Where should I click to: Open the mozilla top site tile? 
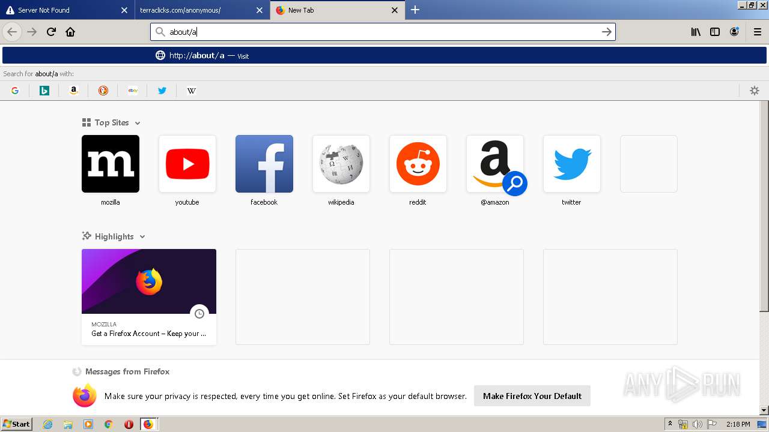[x=111, y=164]
